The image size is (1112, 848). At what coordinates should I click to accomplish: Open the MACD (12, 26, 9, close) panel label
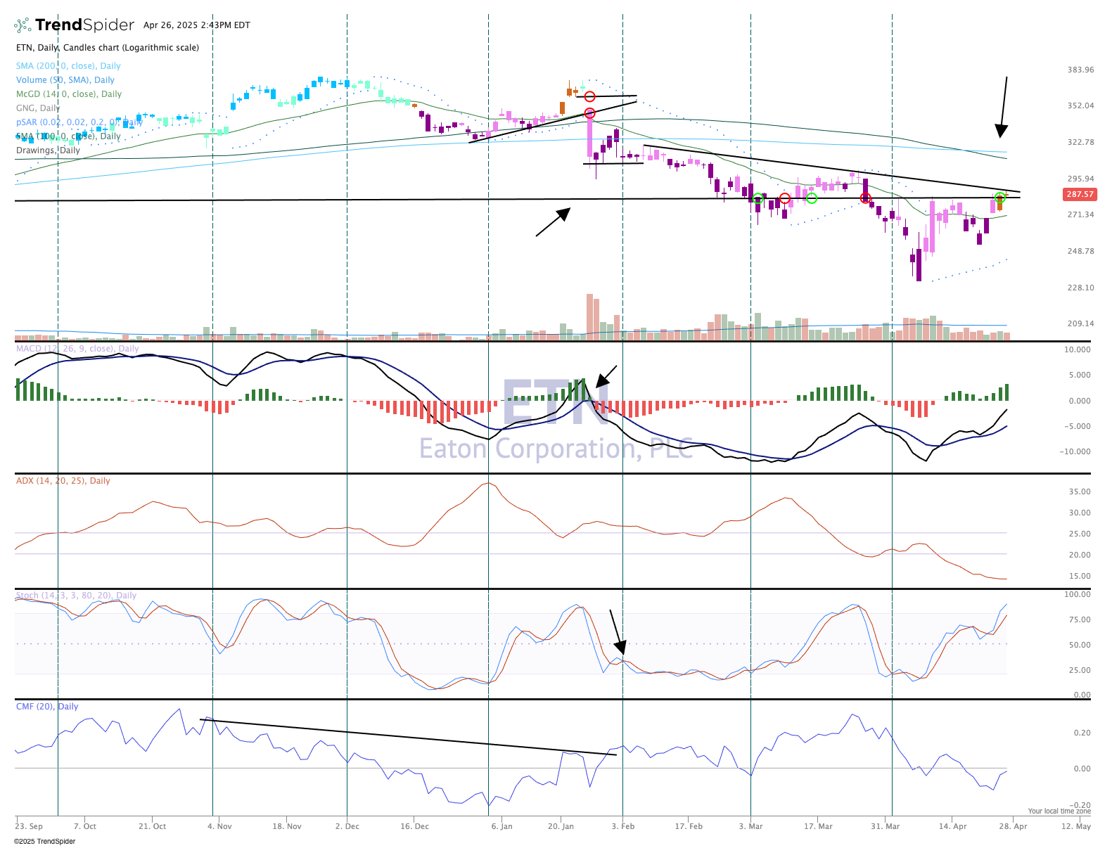coord(77,349)
